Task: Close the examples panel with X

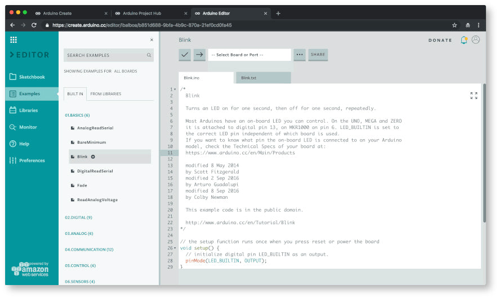Action: [152, 40]
